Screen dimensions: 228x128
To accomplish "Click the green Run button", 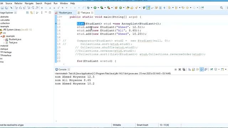I will tap(95, 8).
